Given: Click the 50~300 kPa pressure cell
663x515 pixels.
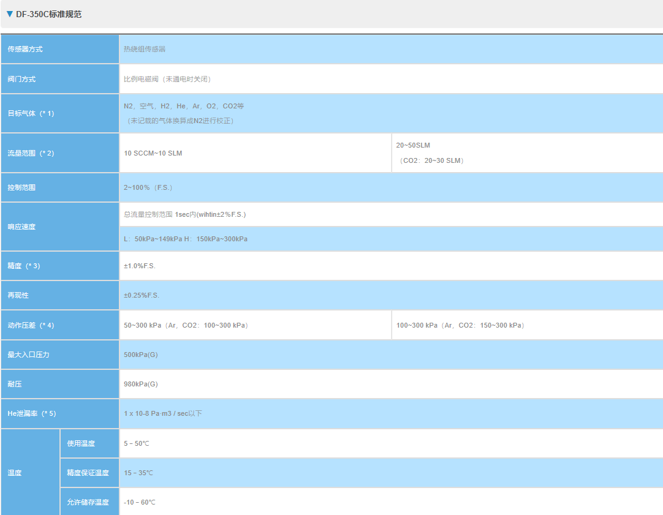Looking at the screenshot, I should point(256,325).
